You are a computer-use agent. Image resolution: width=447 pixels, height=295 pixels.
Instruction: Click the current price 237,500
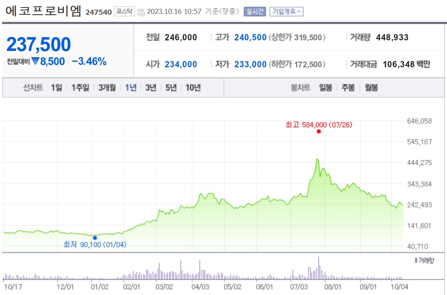pos(38,44)
